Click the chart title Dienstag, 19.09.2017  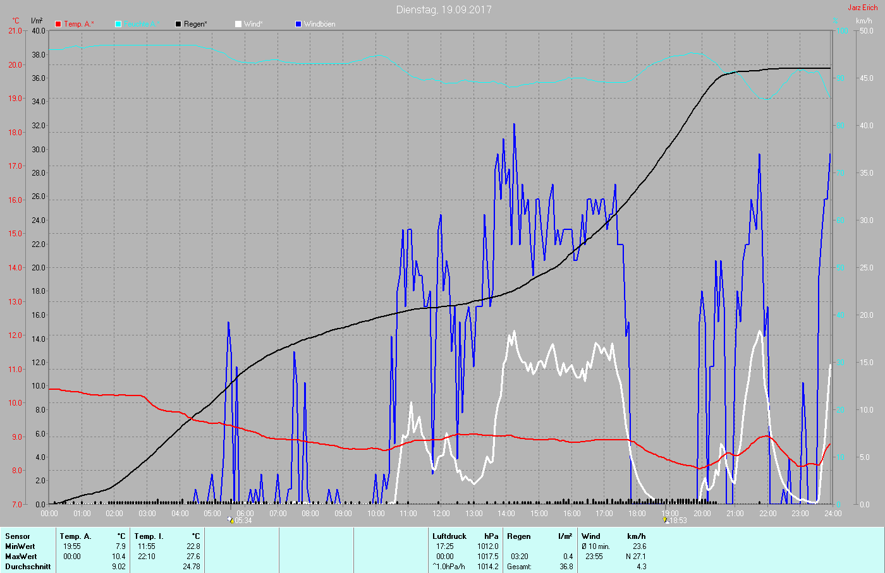click(x=444, y=9)
